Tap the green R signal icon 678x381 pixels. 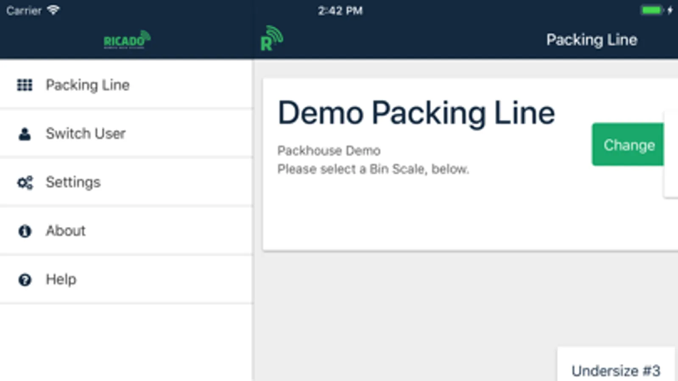click(x=271, y=39)
